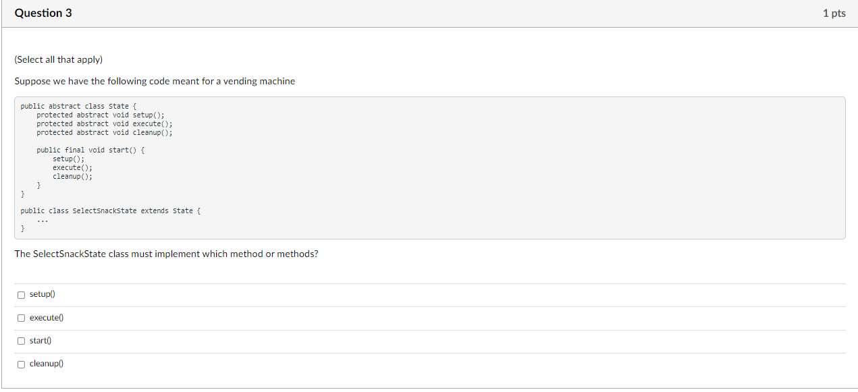Click the "public abstract class State {" code line

[x=79, y=107]
